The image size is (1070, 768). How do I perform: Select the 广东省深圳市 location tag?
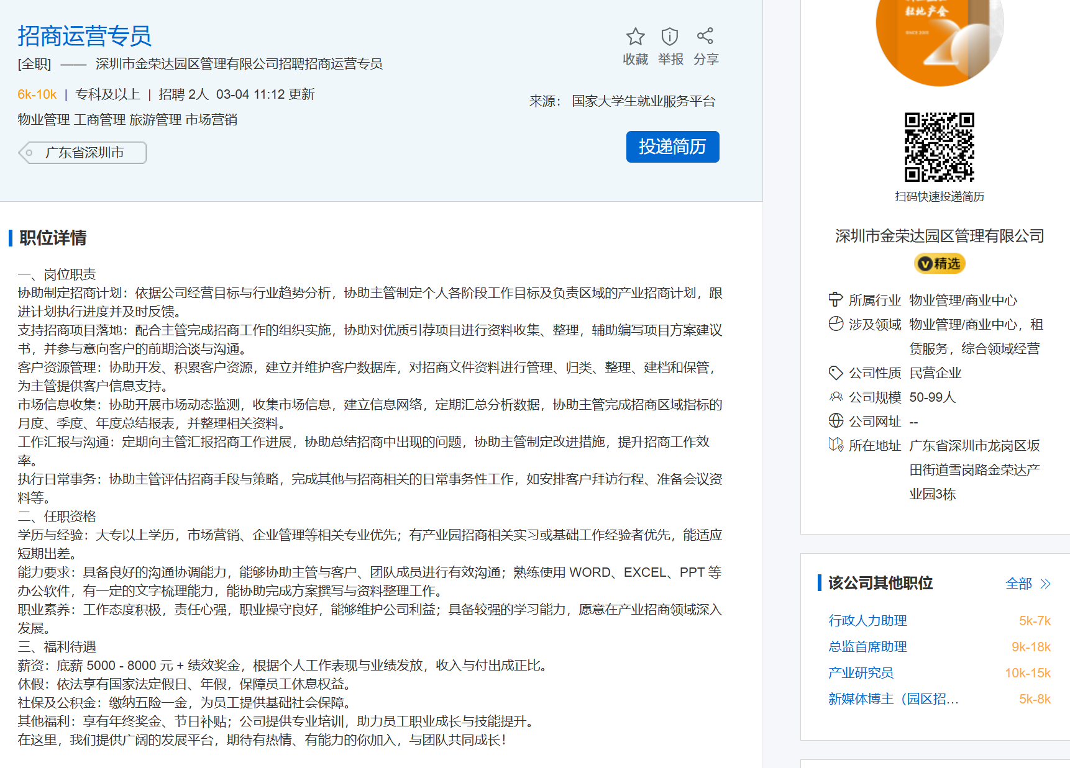tap(84, 153)
